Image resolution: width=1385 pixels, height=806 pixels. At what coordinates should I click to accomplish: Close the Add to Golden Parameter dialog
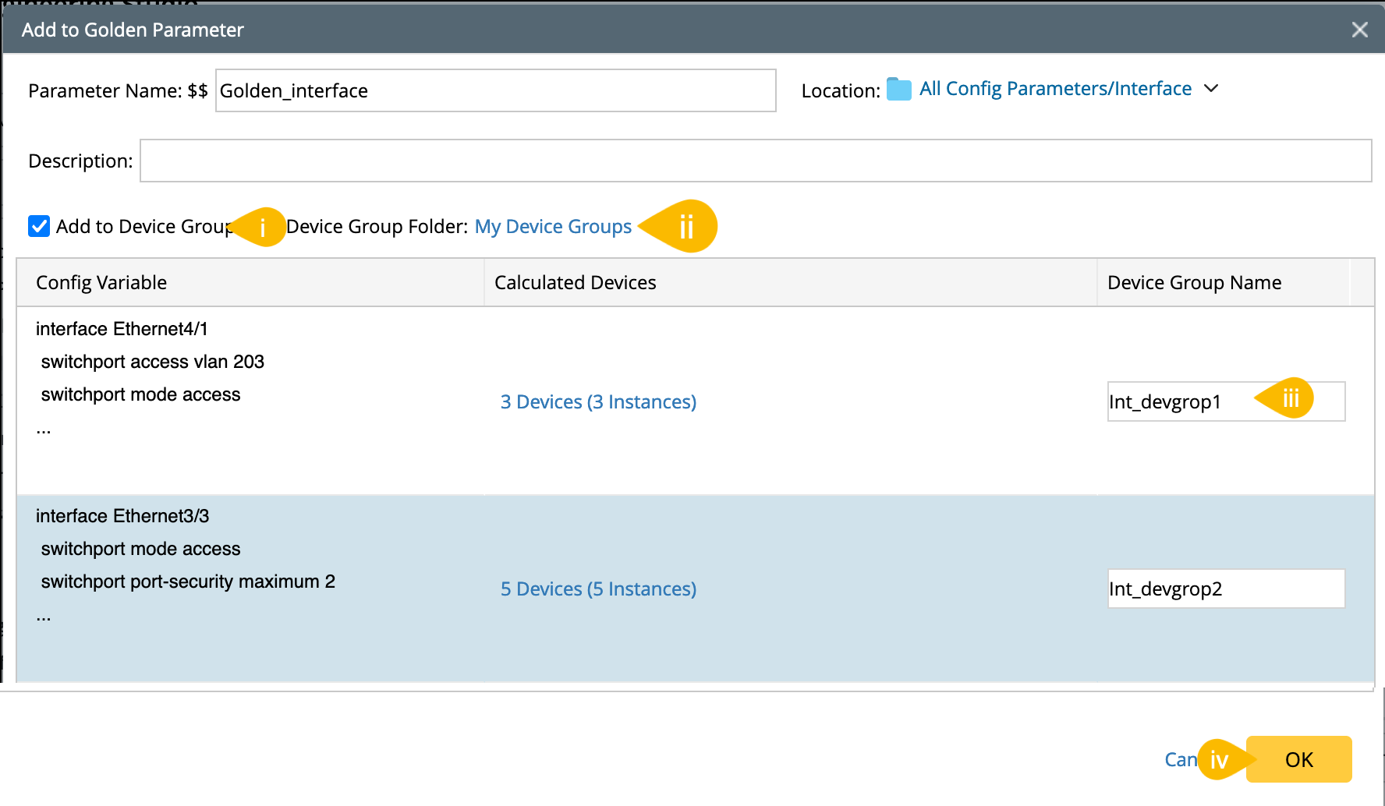coord(1359,30)
